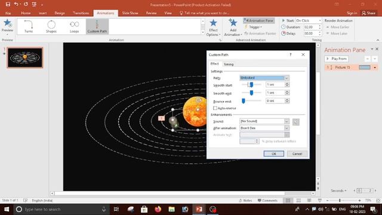Click Move Earlier in Reorder Animation
This screenshot has width=382, height=215.
(x=338, y=27)
